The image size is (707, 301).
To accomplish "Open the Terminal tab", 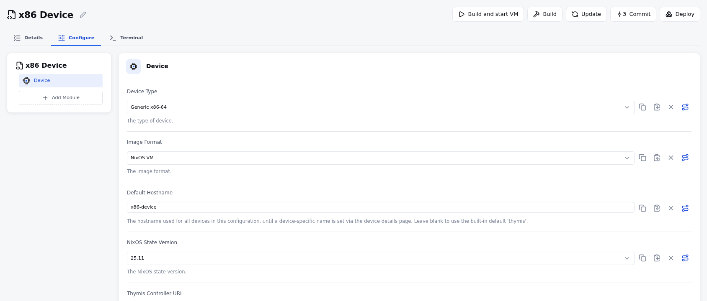I will 126,38.
